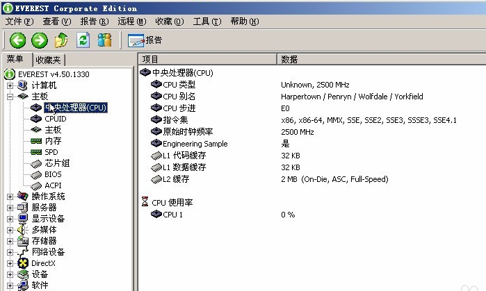The height and width of the screenshot is (291, 486).
Task: Select CPUID in the tree
Action: (x=56, y=119)
